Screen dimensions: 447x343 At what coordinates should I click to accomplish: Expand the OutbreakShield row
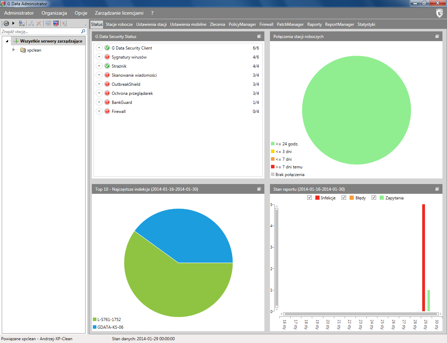tap(99, 84)
